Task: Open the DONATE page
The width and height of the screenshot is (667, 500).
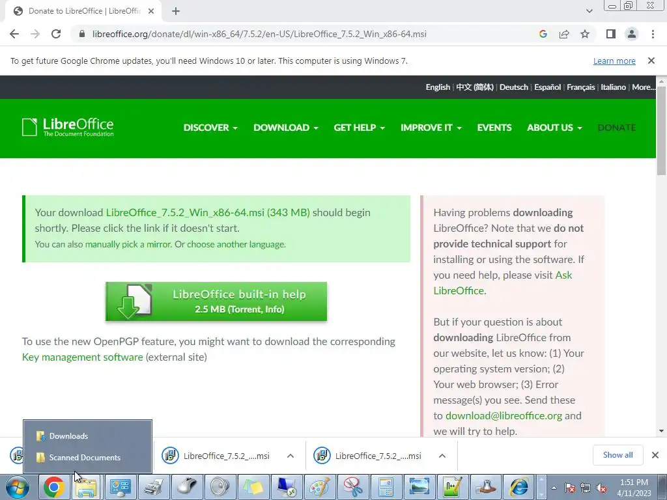Action: (x=617, y=128)
